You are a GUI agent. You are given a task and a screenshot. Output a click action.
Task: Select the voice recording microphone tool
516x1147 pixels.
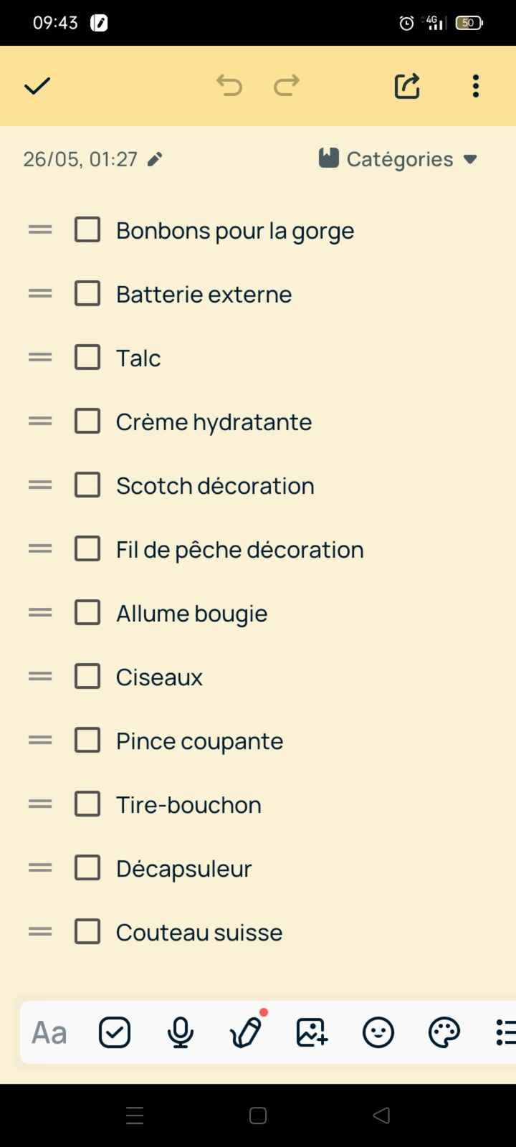tap(180, 1032)
